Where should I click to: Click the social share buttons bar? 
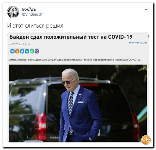point(25,51)
